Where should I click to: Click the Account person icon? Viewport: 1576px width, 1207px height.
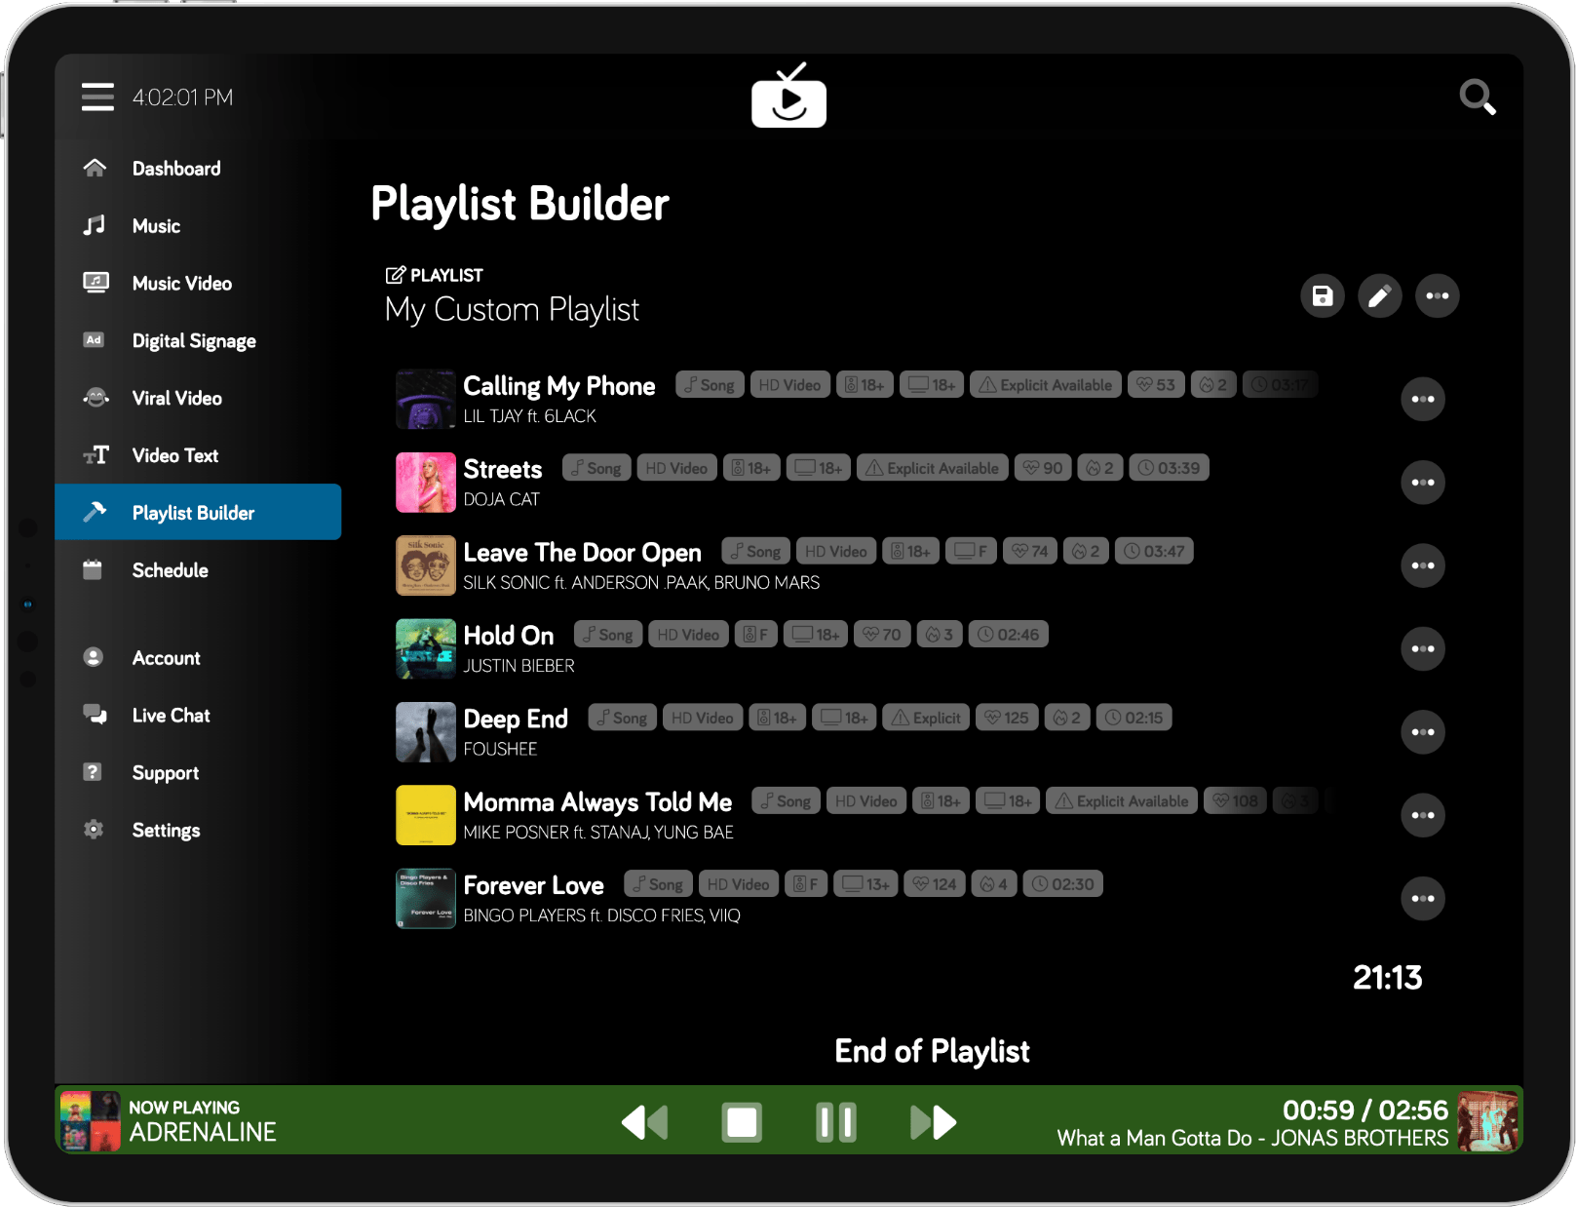coord(94,657)
